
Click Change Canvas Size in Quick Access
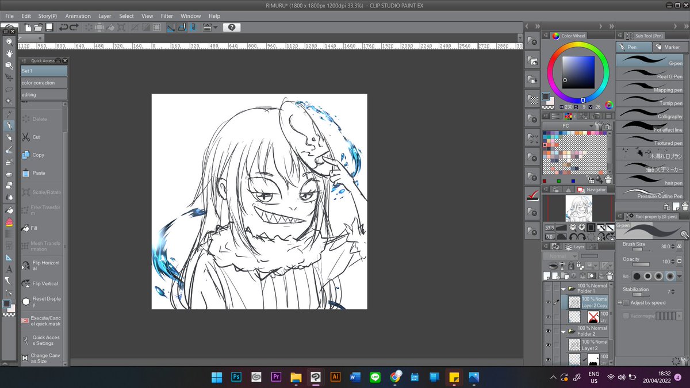[x=41, y=358]
